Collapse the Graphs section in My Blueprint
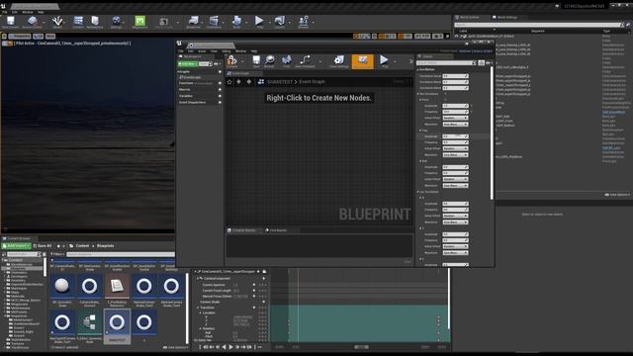The width and height of the screenshot is (633, 356). point(178,72)
